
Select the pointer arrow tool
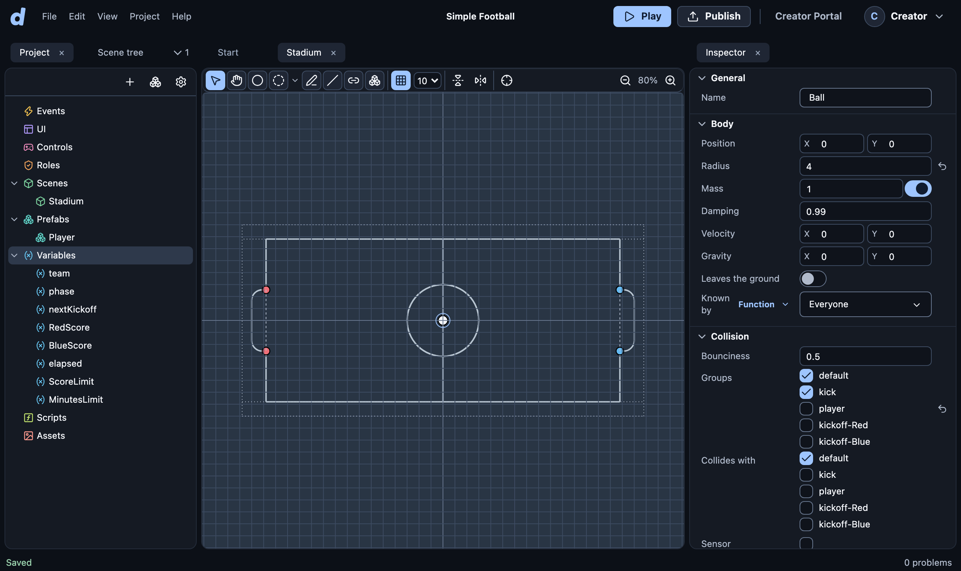tap(215, 80)
